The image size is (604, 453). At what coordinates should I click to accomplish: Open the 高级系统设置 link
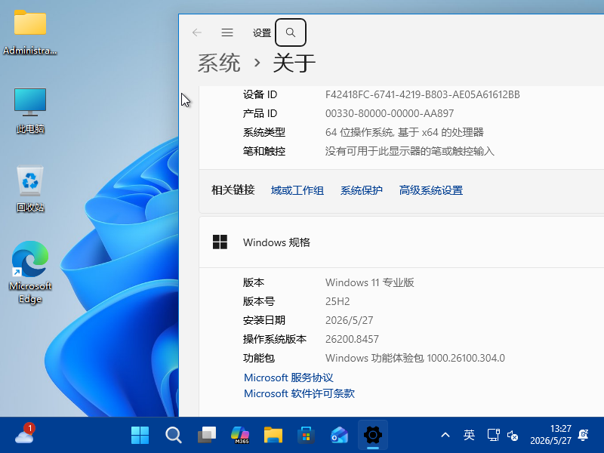(x=430, y=190)
